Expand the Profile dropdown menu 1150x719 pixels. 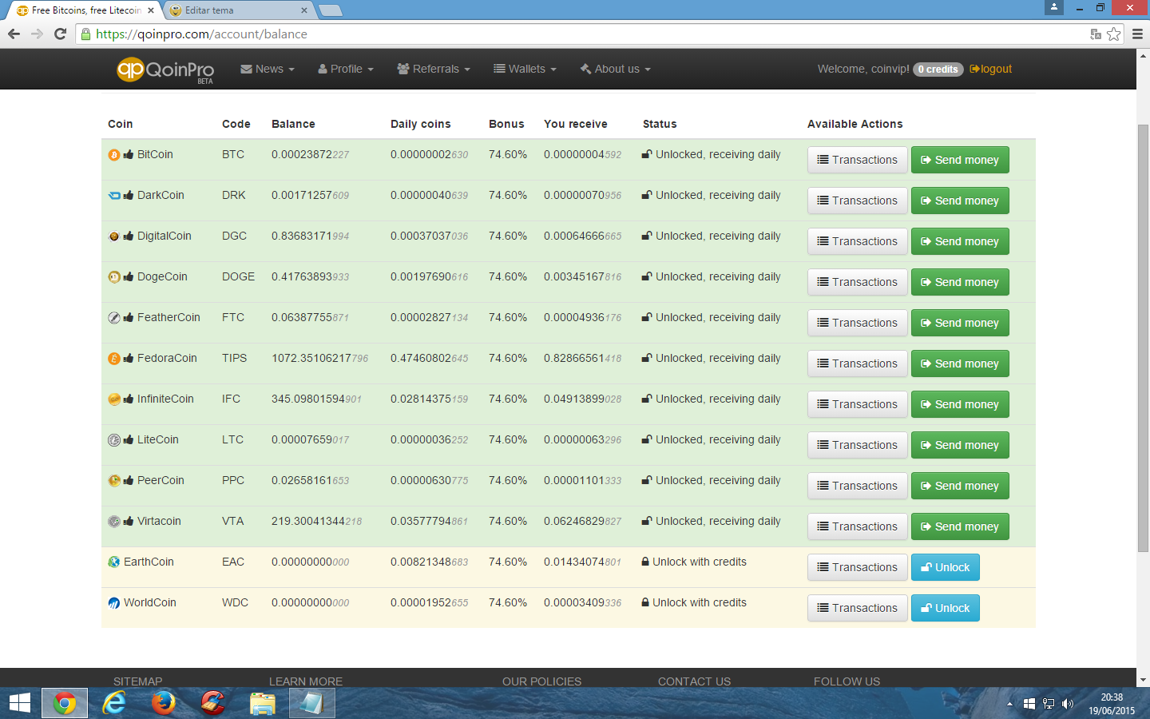point(346,70)
